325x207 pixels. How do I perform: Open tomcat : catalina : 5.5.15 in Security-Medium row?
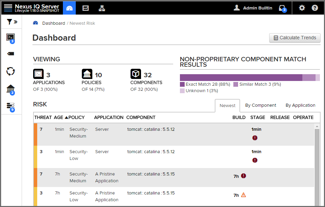pos(151,174)
